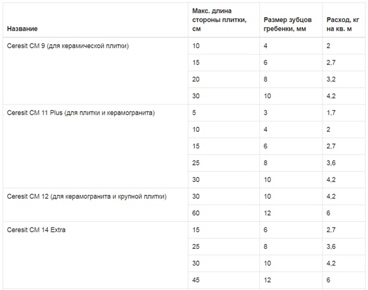
Task: Click 'Размер зубцов гребенки, мм' header
Action: coord(288,24)
